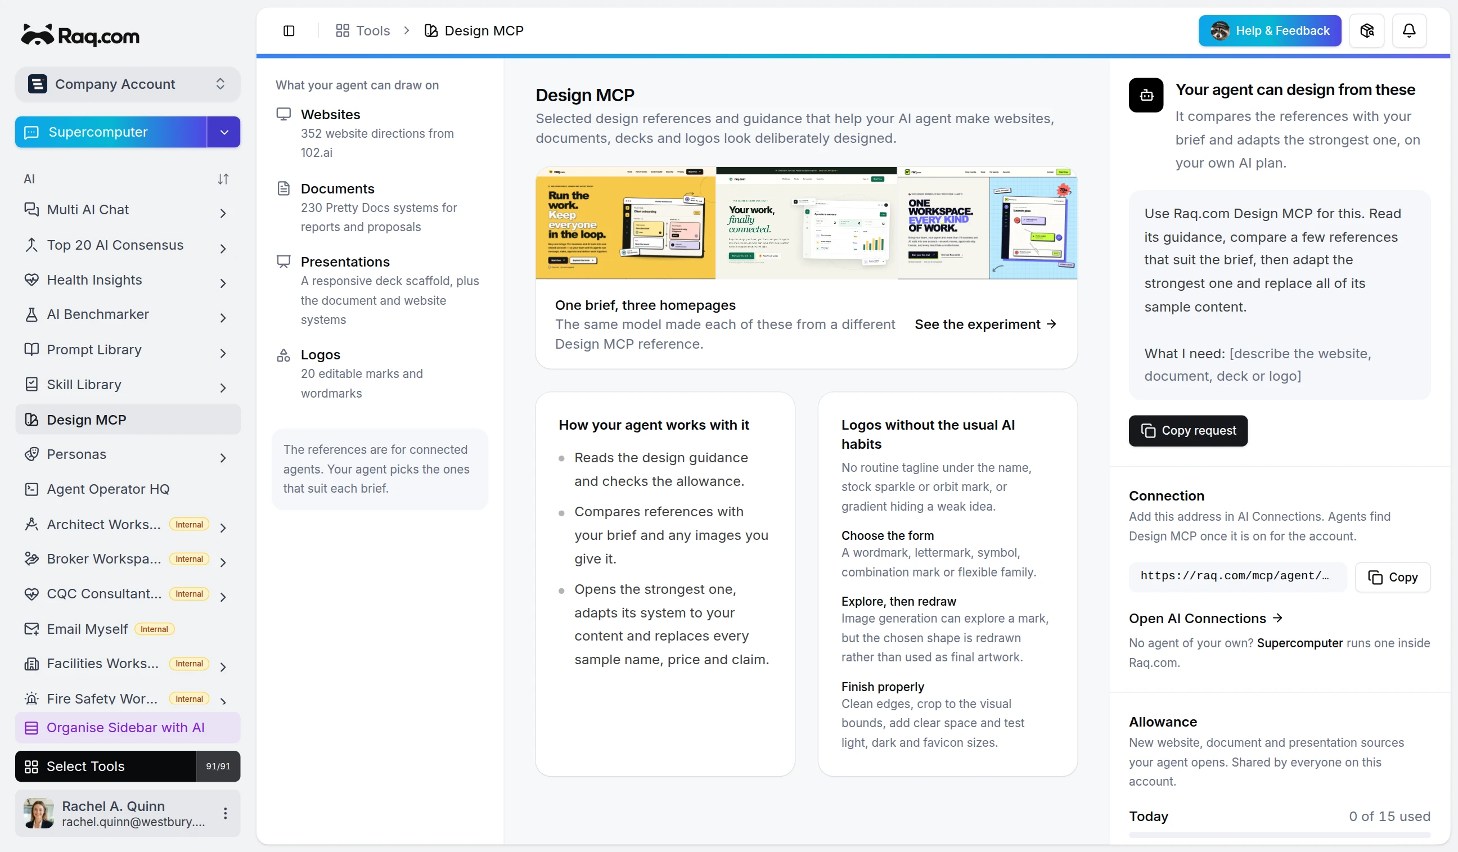The width and height of the screenshot is (1458, 852).
Task: Open the See the experiment link
Action: click(985, 324)
